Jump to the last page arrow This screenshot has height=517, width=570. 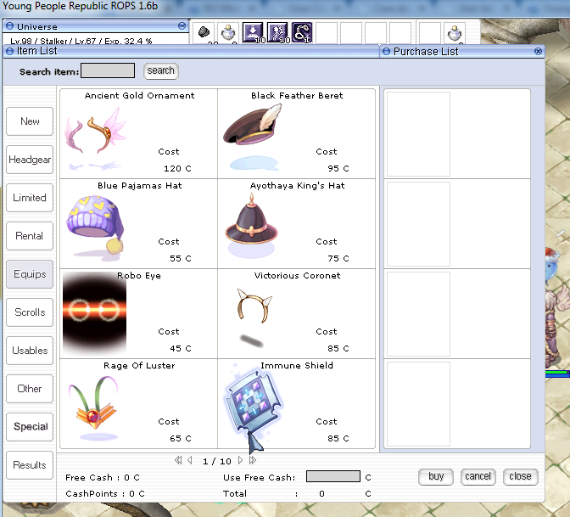253,460
